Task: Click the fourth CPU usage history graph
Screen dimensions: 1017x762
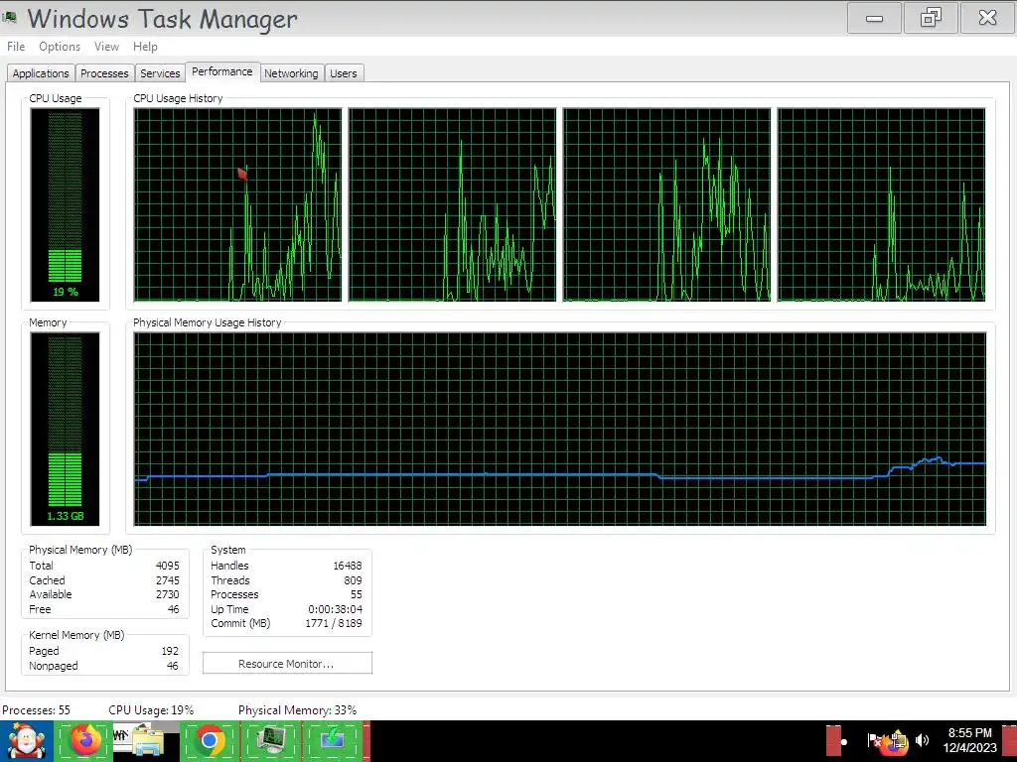Action: click(x=882, y=204)
